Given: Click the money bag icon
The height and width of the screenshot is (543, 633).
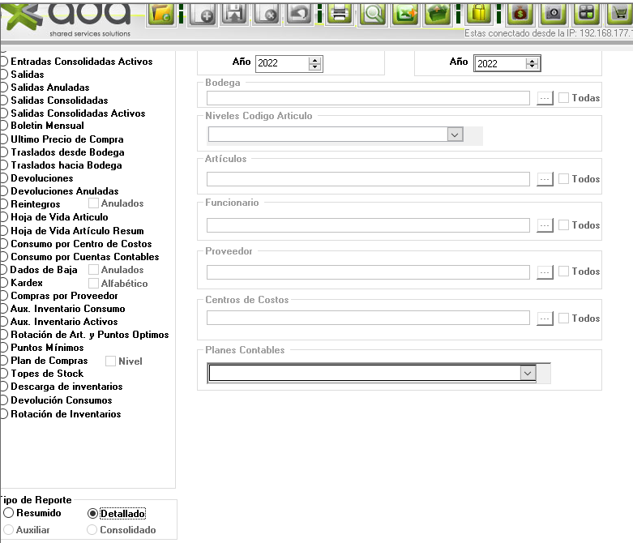Looking at the screenshot, I should [520, 14].
